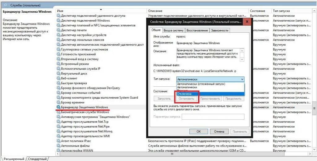This screenshot has height=161, width=317.
Task: Click gear icon of Диспетчер настройки устройств
Action: click(59, 35)
